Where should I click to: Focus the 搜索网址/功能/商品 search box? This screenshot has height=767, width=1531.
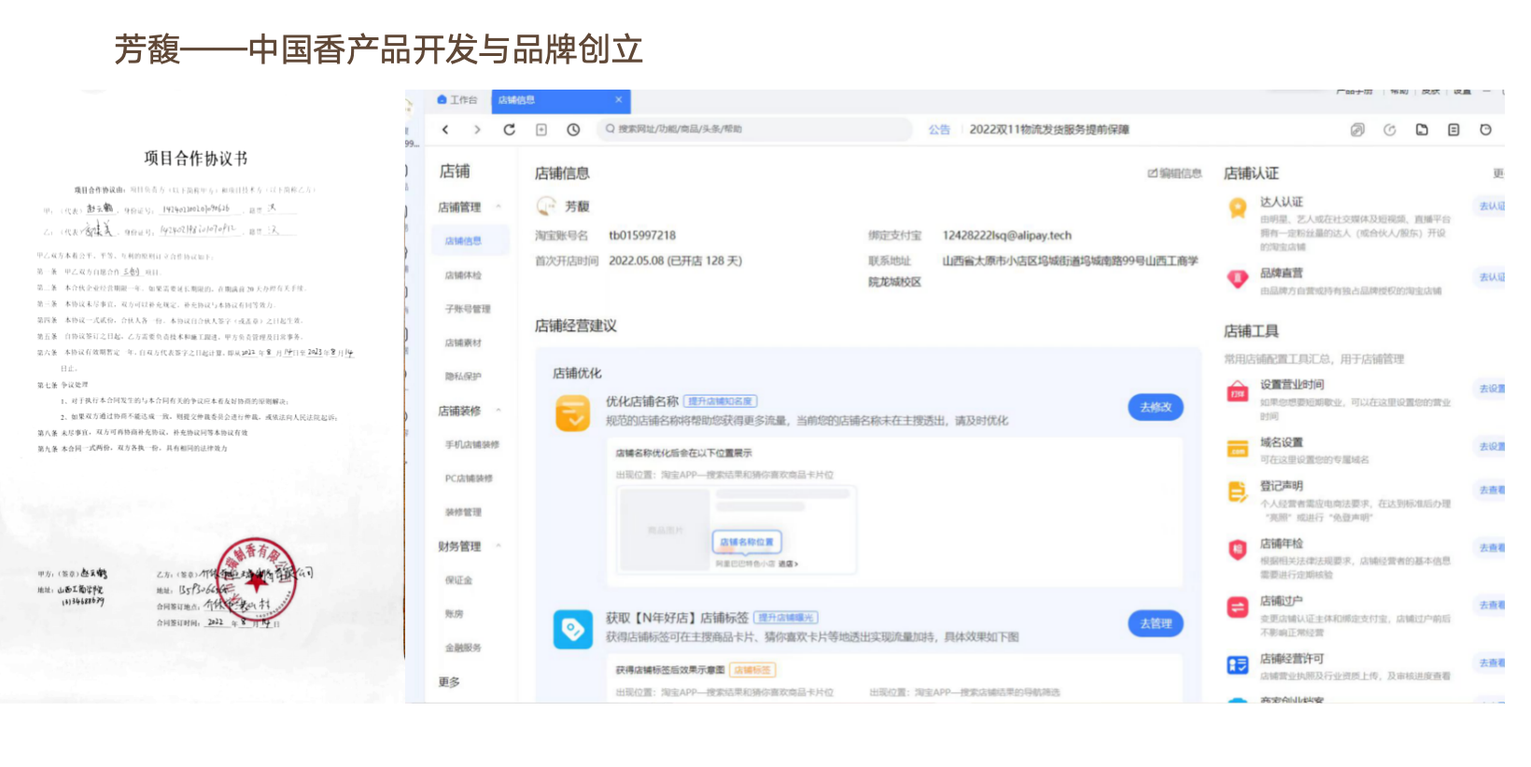(755, 130)
